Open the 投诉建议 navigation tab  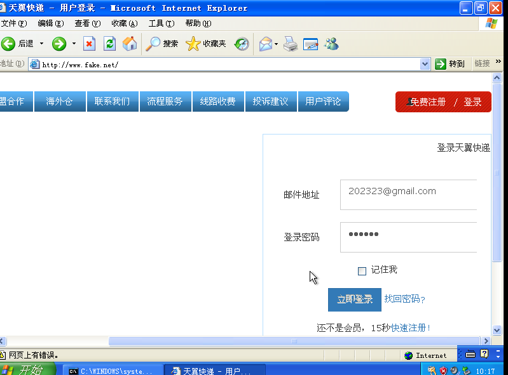271,102
